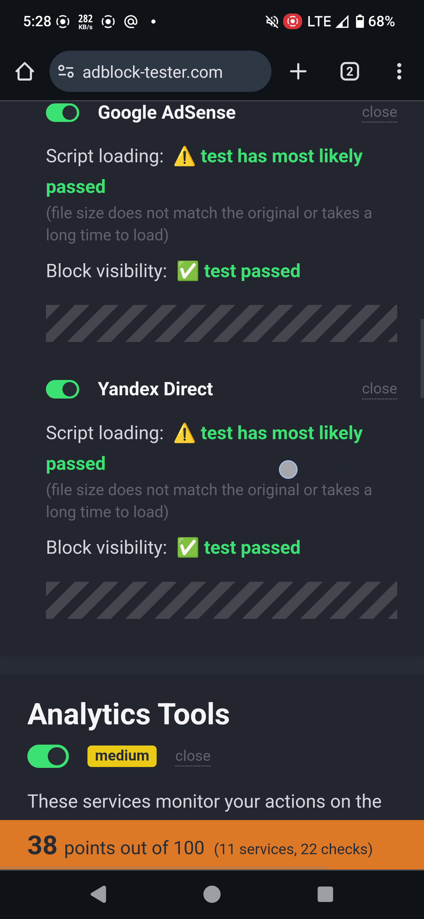This screenshot has height=919, width=424.
Task: Open a new tab with plus icon
Action: (298, 72)
